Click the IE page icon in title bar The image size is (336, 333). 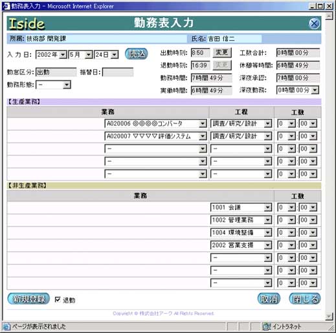click(6, 6)
